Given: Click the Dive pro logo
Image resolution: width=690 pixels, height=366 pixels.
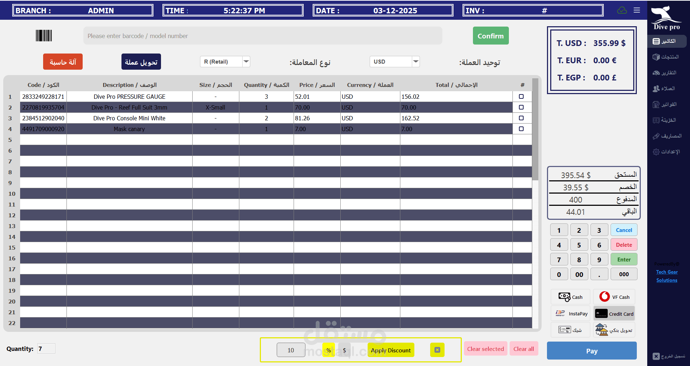Looking at the screenshot, I should 667,18.
